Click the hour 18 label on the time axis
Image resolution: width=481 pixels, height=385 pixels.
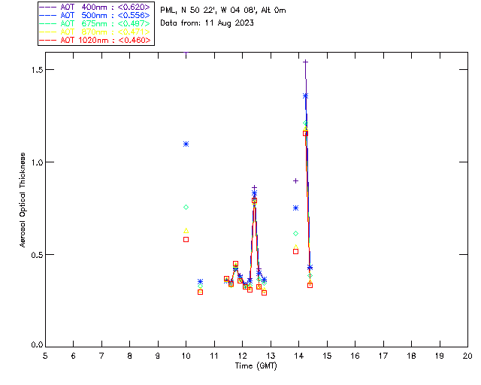pyautogui.click(x=411, y=356)
